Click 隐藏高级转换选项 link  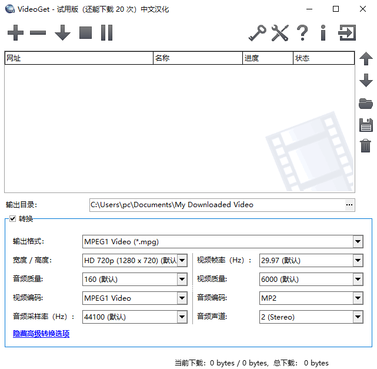[41, 334]
